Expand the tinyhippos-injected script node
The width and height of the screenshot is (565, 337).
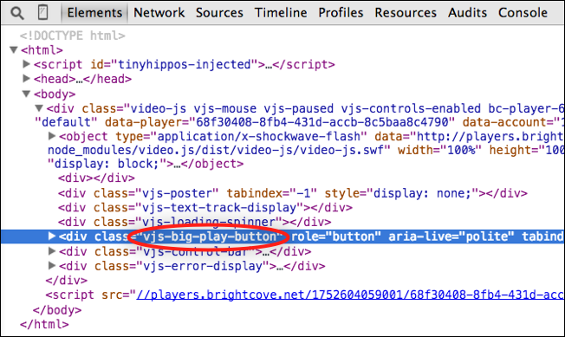point(26,64)
